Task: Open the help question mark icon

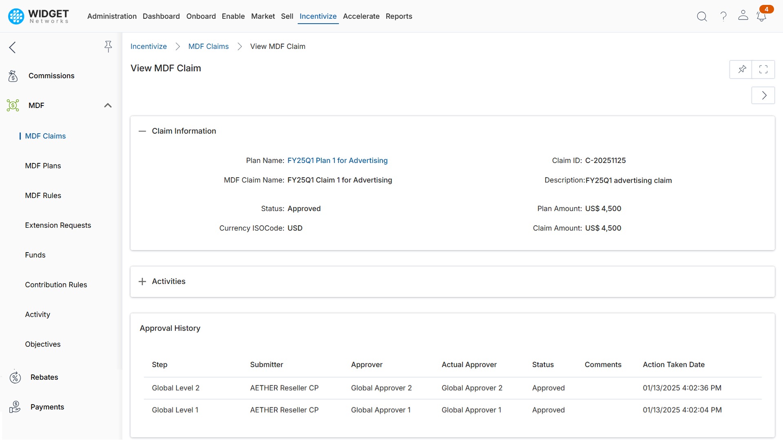Action: pyautogui.click(x=723, y=16)
